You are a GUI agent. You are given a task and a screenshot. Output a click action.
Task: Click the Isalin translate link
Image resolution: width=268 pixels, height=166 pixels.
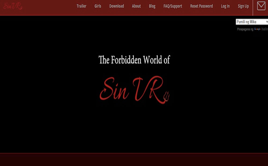click(265, 30)
